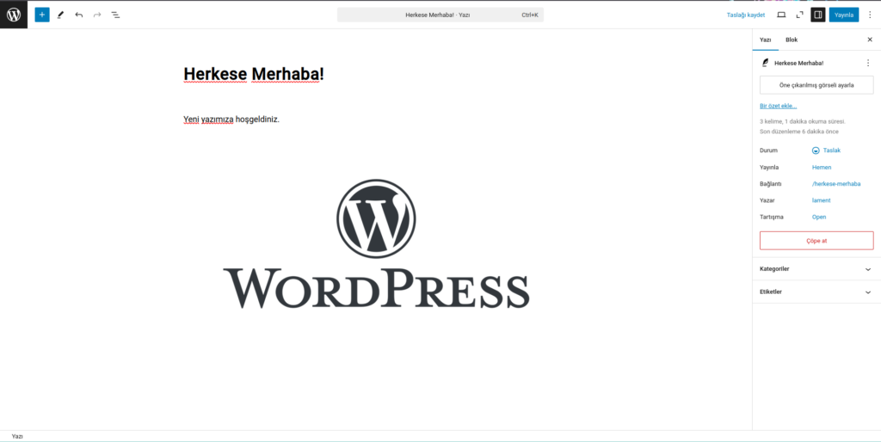Toggle the fullscreen arrows icon
The height and width of the screenshot is (442, 881).
point(799,15)
